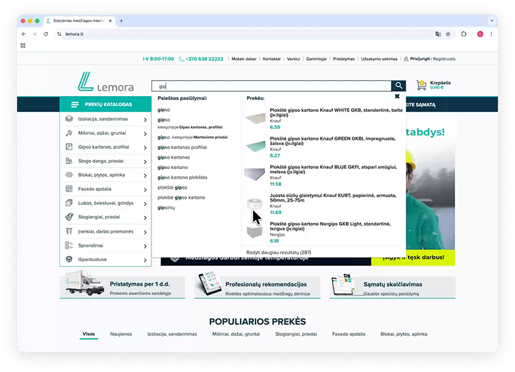Click the Lubos, šviestuvai, grindys category icon
Screen dimensions: 515x372
[x=69, y=203]
